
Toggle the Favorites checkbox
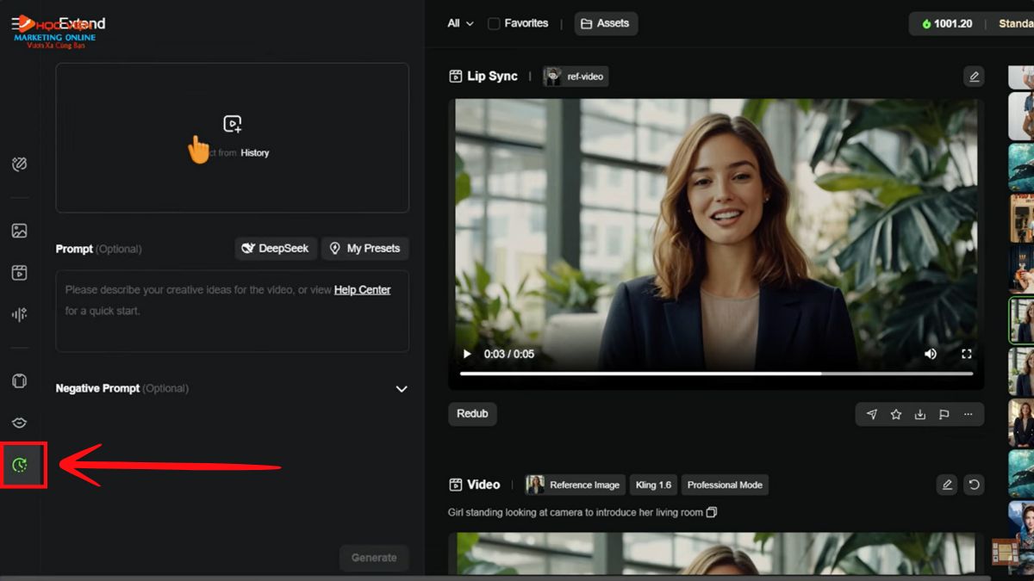(x=494, y=23)
